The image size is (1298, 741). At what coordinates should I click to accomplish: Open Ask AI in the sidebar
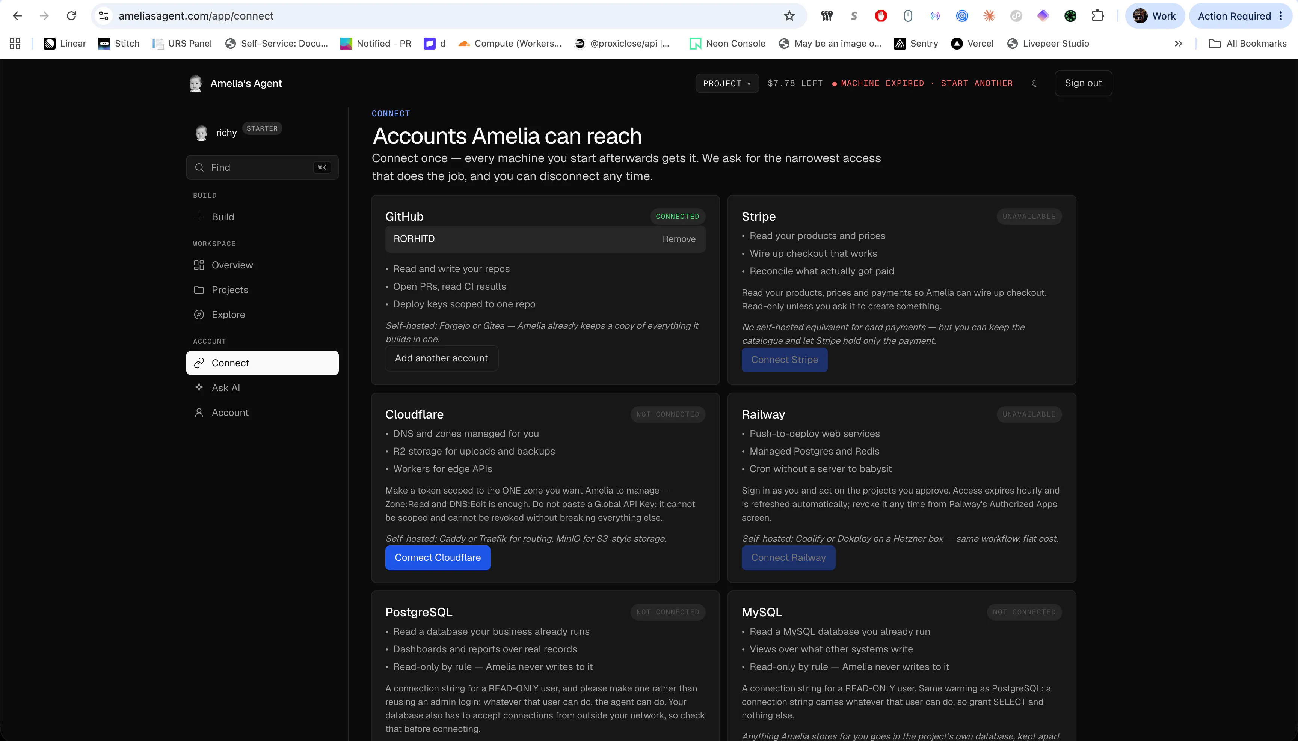pos(262,388)
